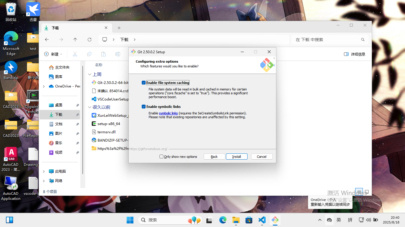Check Only show new options box
The width and height of the screenshot is (405, 227).
click(162, 157)
